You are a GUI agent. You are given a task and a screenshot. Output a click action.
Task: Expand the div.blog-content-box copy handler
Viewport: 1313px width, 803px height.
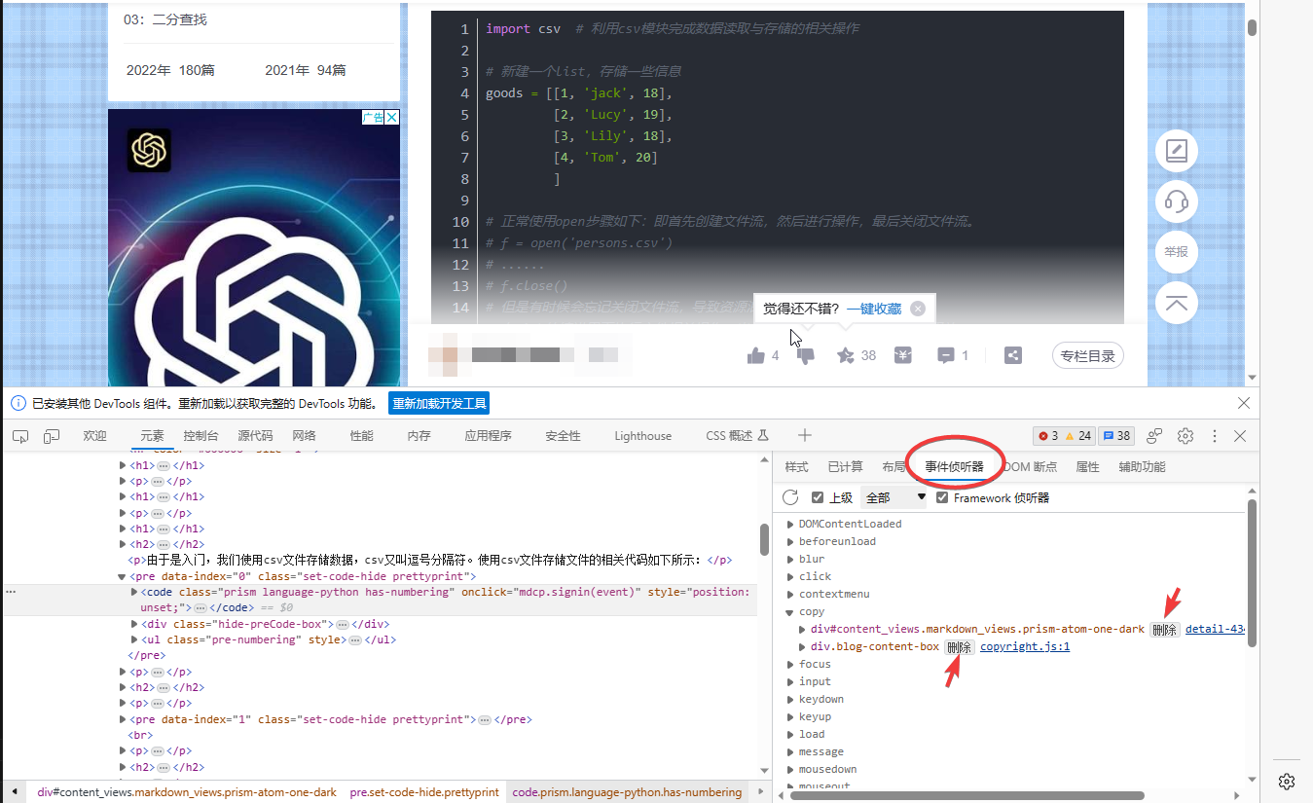pos(802,647)
